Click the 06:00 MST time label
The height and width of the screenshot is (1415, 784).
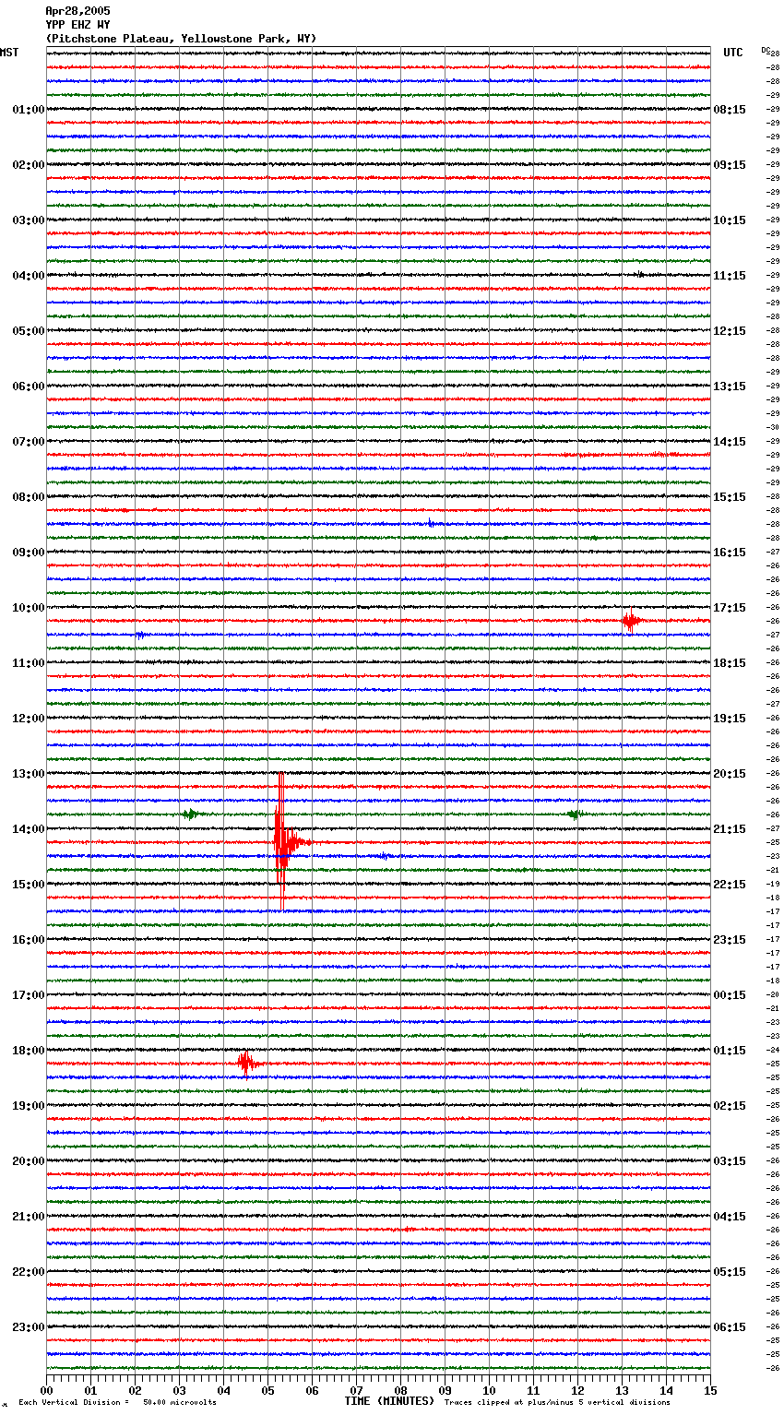pos(29,386)
